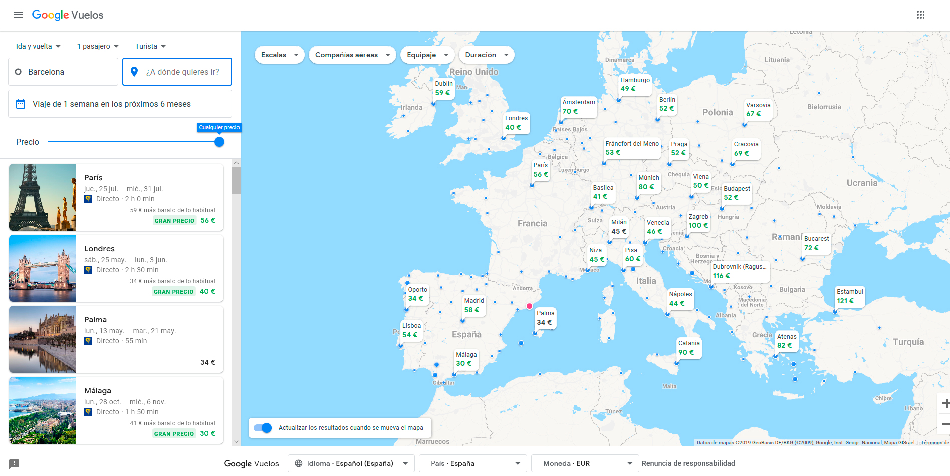Click the Varsovia 67 € map marker
950x476 pixels.
click(x=758, y=110)
